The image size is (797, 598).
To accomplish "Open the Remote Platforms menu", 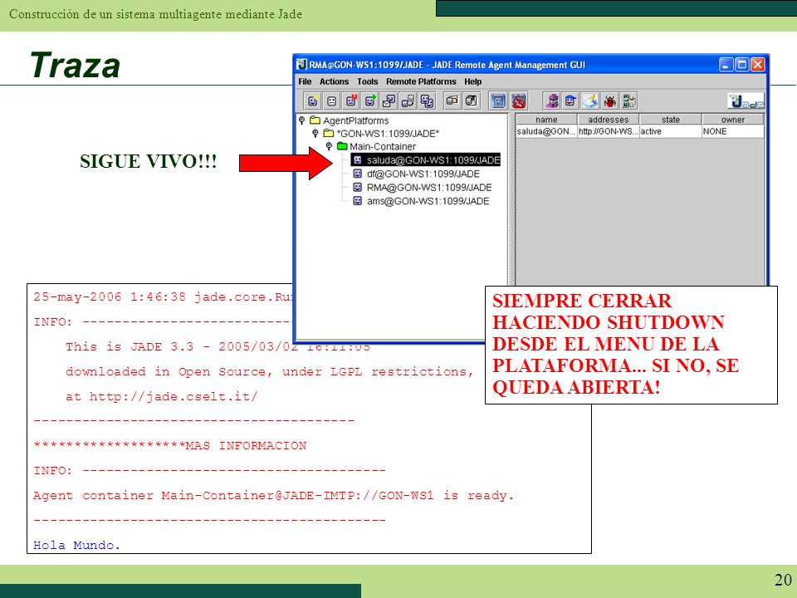I will 421,81.
